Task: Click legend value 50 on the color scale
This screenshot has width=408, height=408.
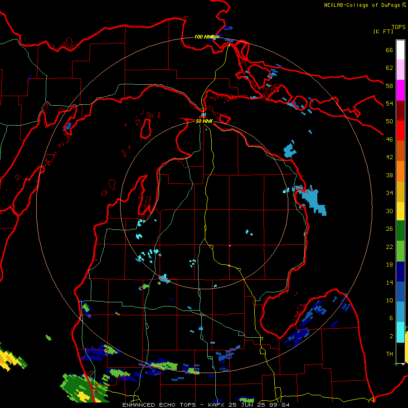Action: pyautogui.click(x=389, y=121)
